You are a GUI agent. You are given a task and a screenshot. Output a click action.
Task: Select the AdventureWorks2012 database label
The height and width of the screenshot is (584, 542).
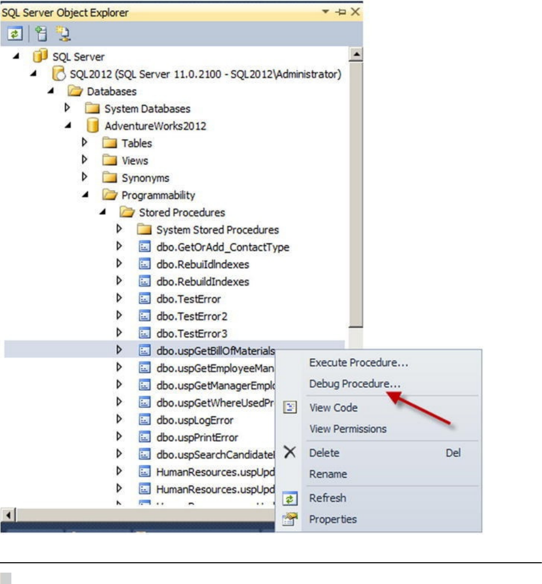[x=155, y=126]
